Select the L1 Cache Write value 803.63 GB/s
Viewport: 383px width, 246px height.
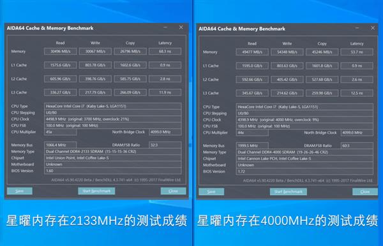[287, 66]
